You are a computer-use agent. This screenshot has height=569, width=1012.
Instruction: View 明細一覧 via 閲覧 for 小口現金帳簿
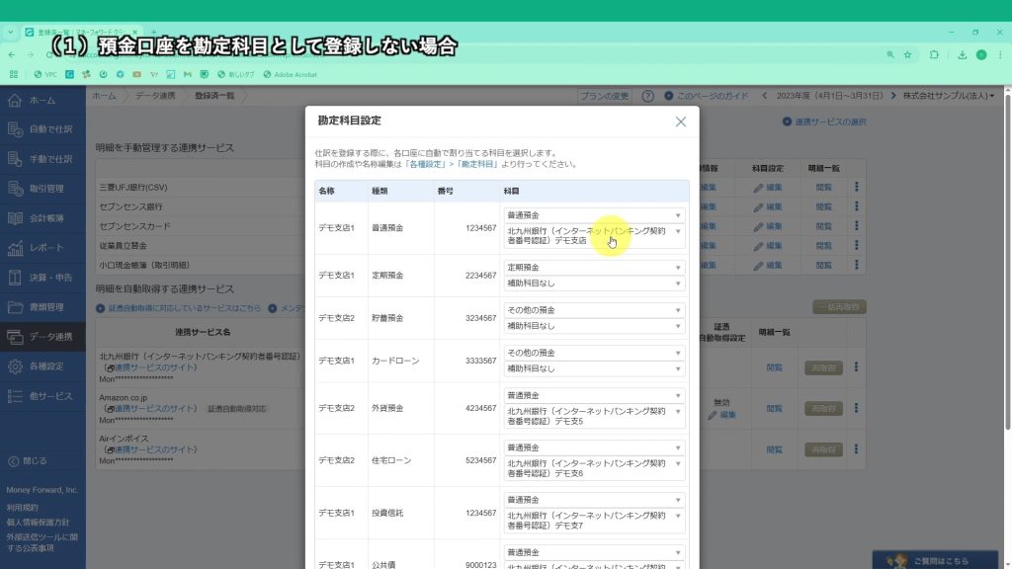coord(823,265)
